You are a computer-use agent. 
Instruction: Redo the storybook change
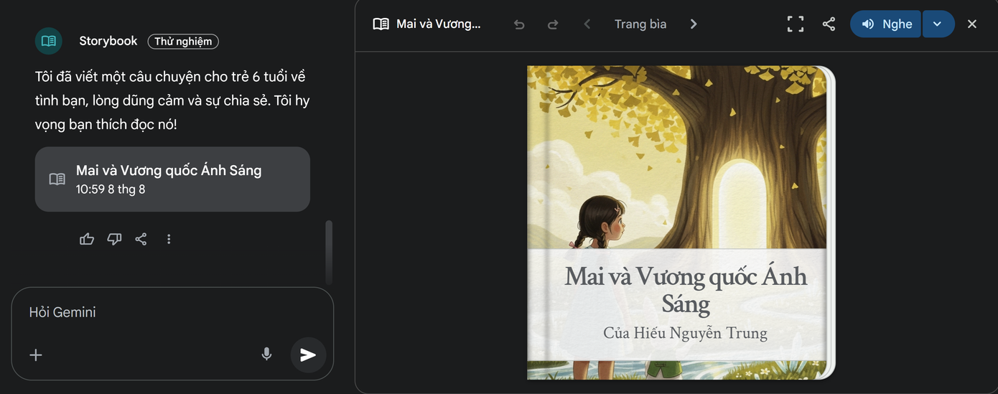[x=552, y=24]
